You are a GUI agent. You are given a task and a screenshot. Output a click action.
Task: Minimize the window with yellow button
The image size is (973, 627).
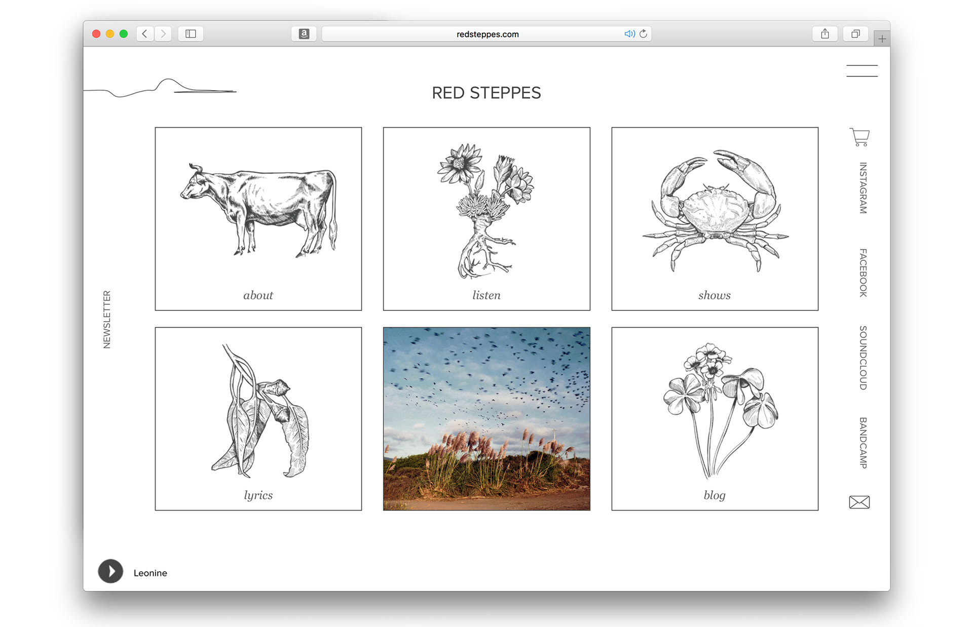[110, 34]
